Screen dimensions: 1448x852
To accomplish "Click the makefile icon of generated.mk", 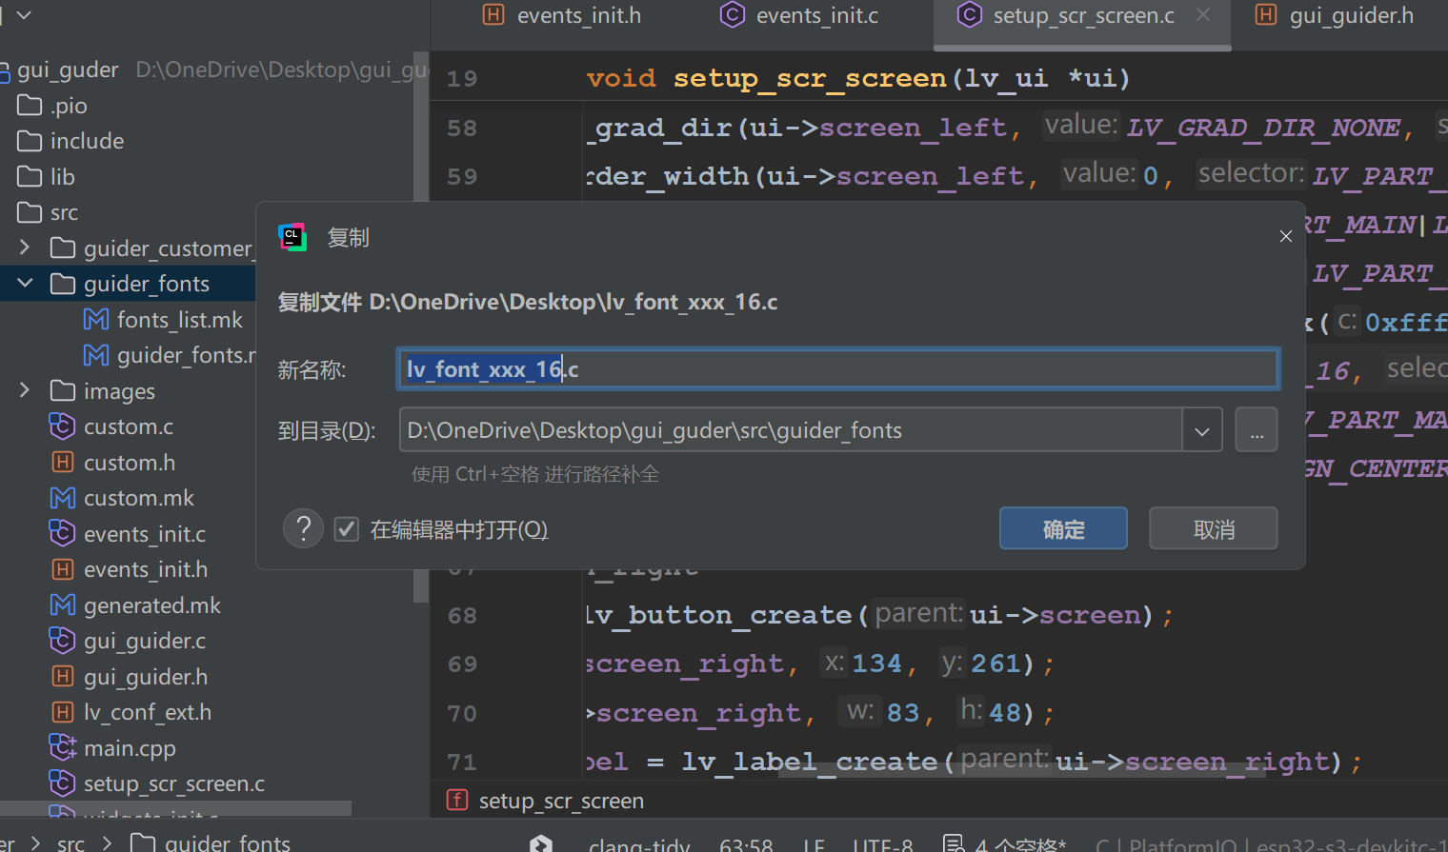I will point(63,604).
